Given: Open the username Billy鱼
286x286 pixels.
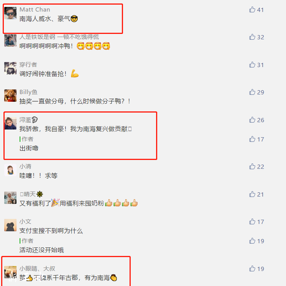Looking at the screenshot, I should click(x=28, y=92).
